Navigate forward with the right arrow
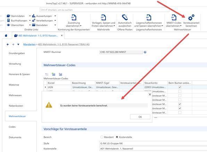This screenshot has width=207, height=152. (13, 44)
